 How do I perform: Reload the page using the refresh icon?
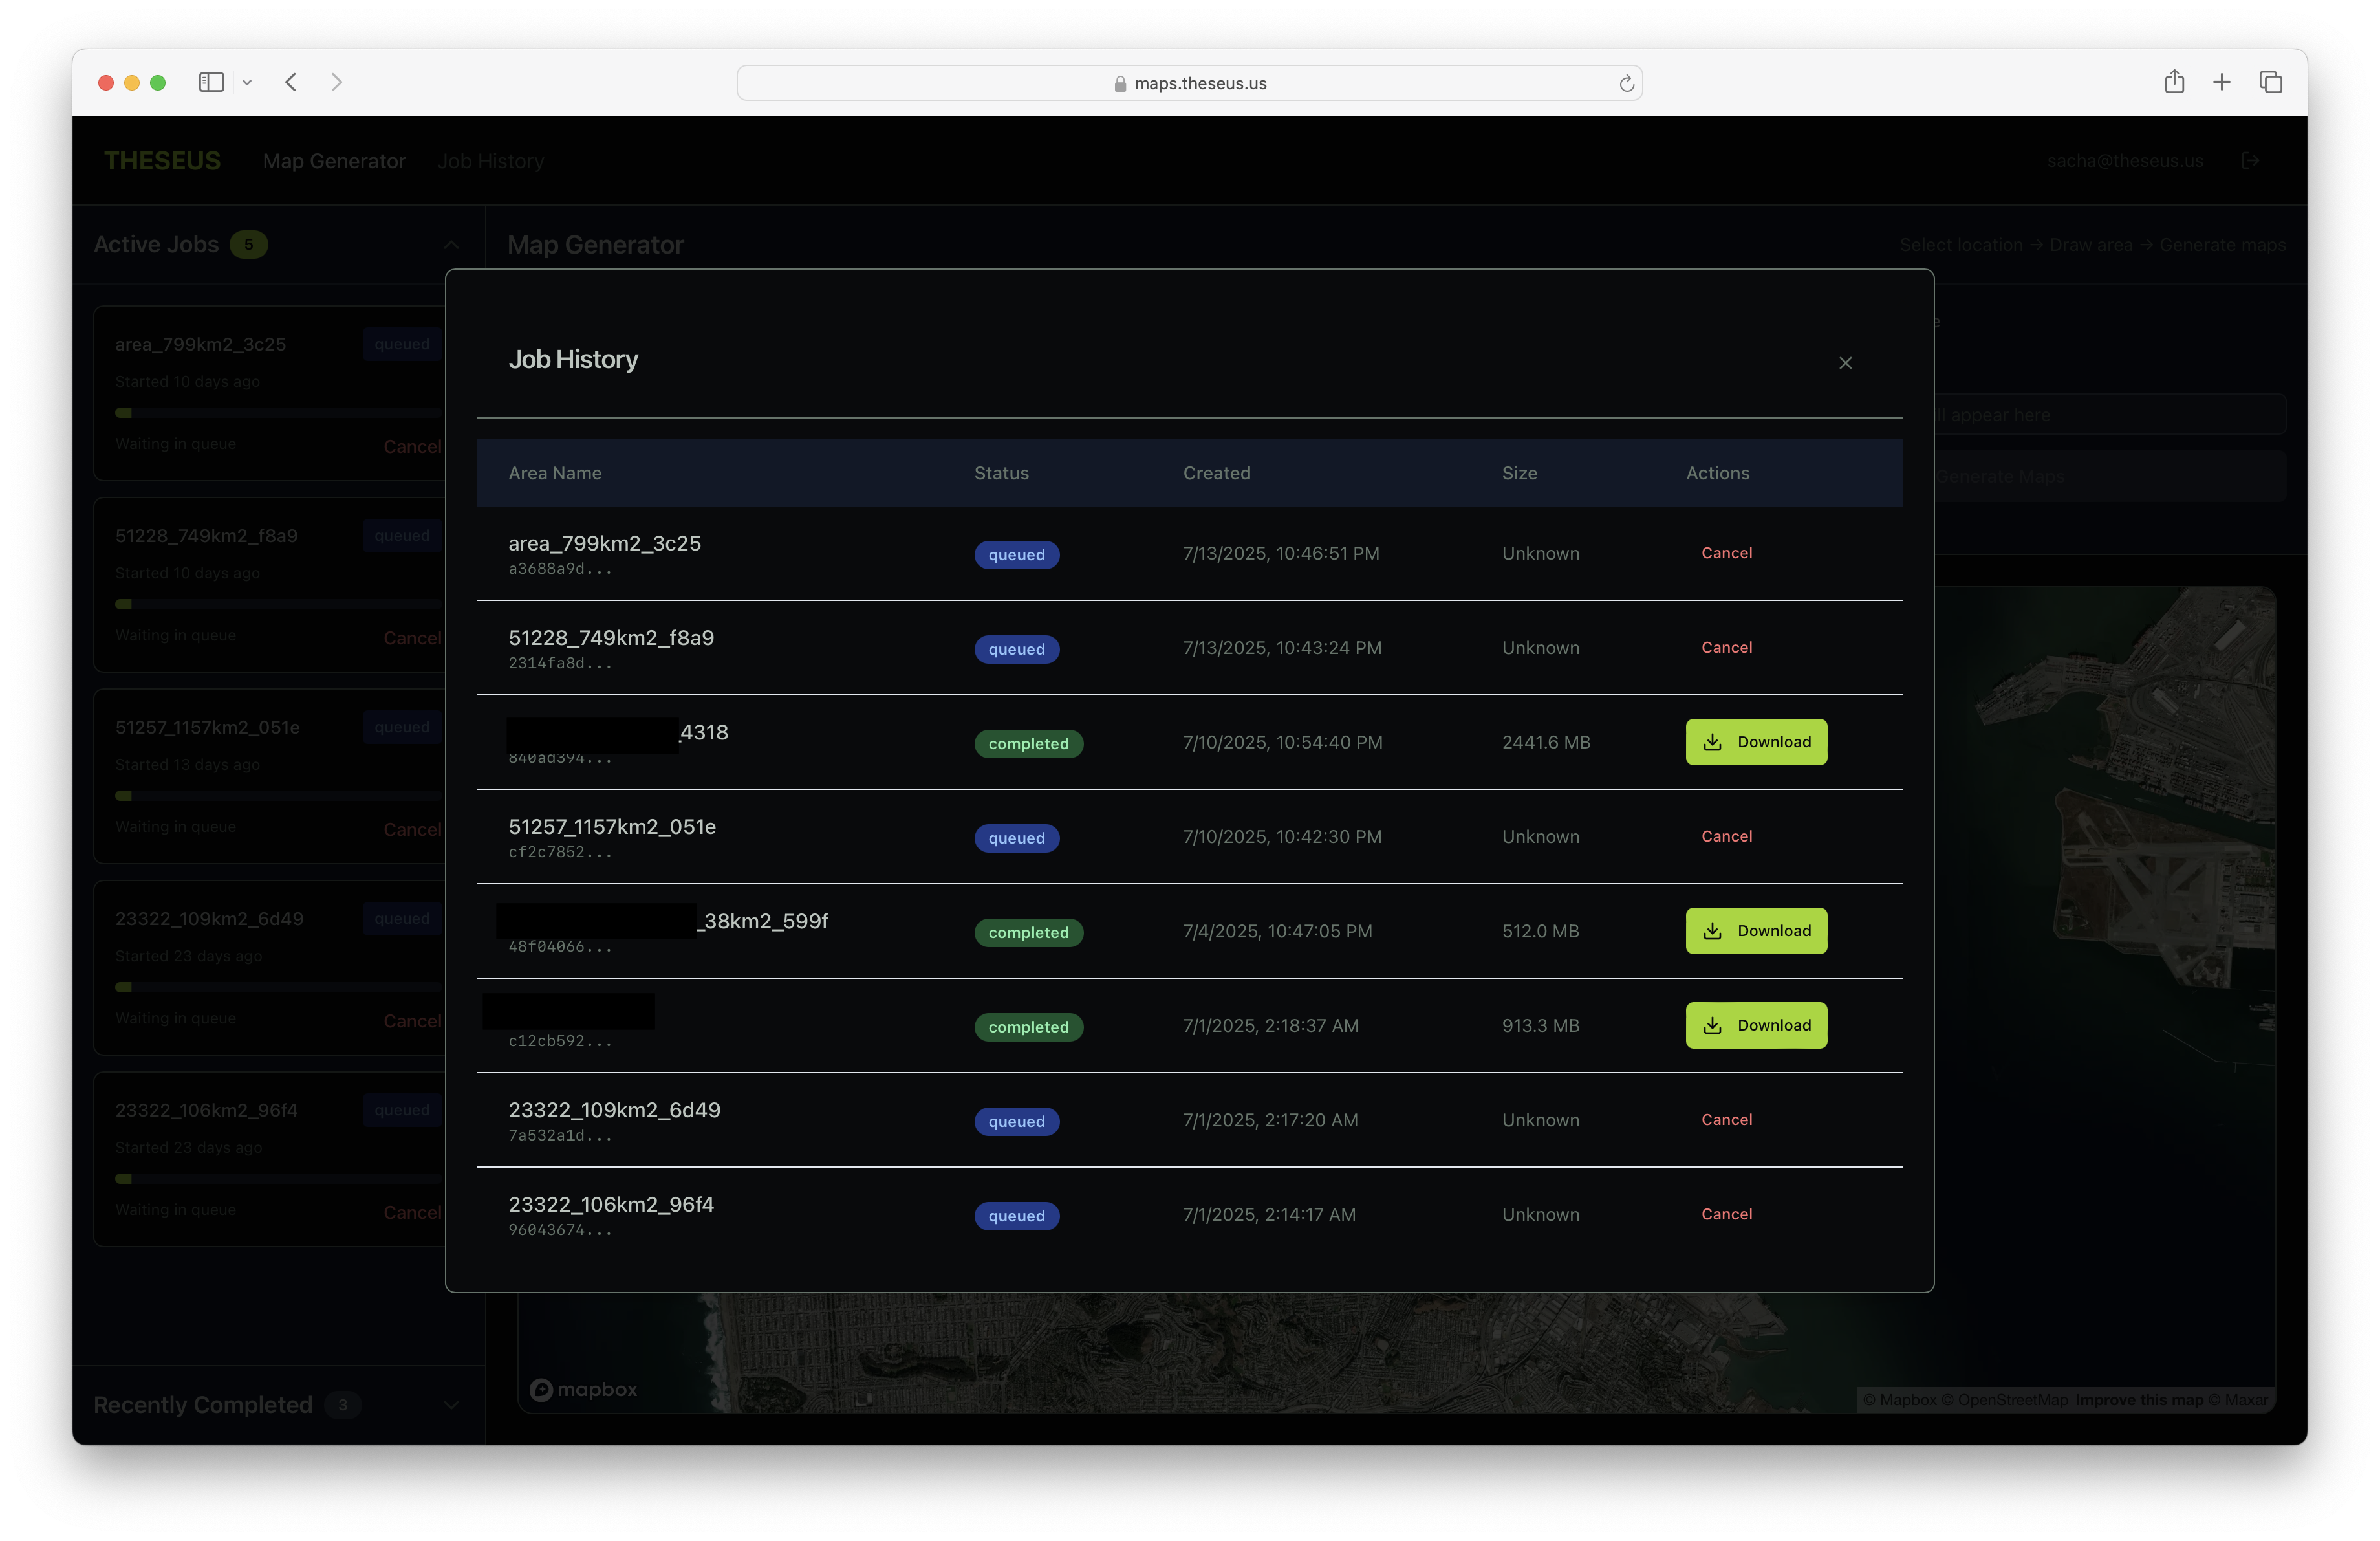[x=1626, y=84]
